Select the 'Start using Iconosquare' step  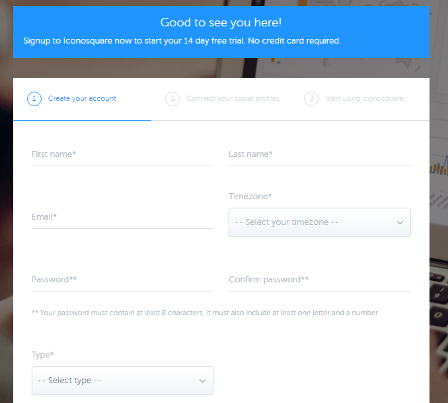[x=364, y=99]
